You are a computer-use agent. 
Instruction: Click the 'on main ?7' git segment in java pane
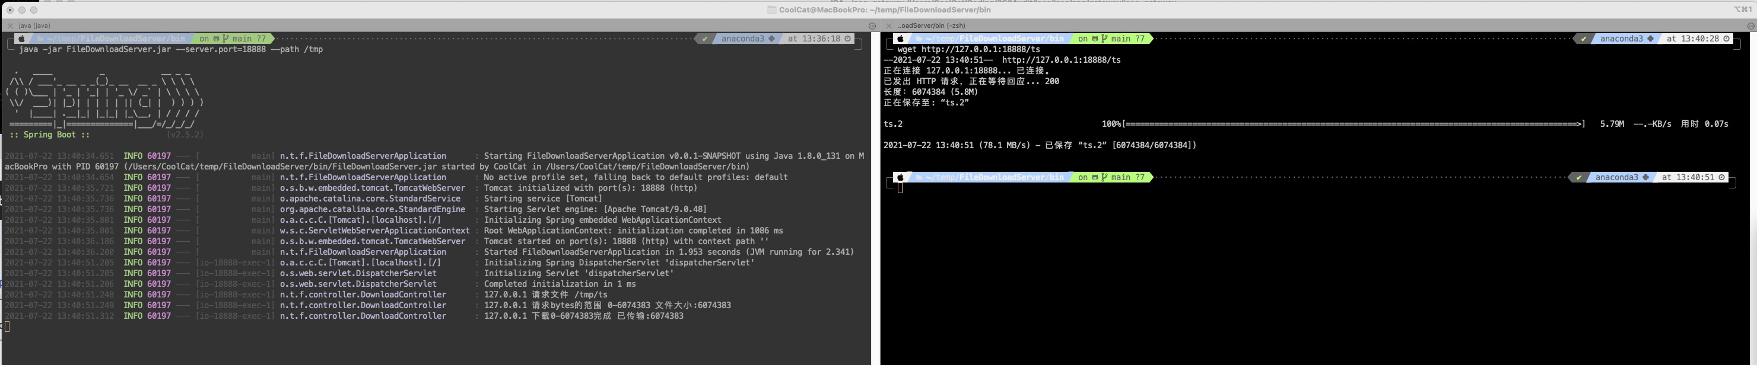click(233, 39)
